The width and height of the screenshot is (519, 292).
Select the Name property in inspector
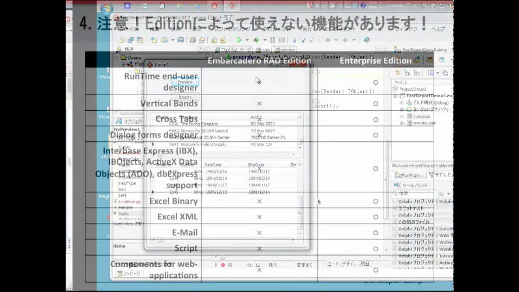pyautogui.click(x=124, y=214)
